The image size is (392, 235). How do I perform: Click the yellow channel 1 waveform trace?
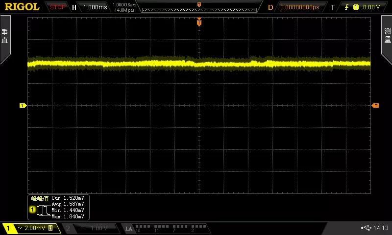(199, 64)
